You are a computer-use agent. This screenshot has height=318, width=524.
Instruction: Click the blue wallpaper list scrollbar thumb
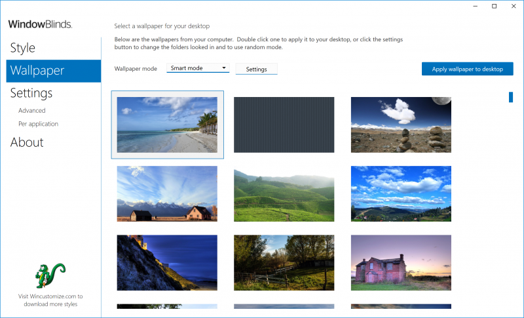click(511, 97)
